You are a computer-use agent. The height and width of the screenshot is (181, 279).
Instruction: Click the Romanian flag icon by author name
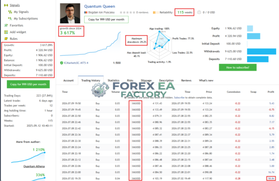(86, 13)
